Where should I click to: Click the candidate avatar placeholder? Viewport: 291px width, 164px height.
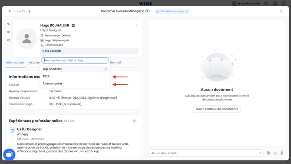coord(27,38)
